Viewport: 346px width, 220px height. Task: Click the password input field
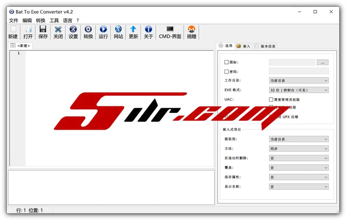299,71
